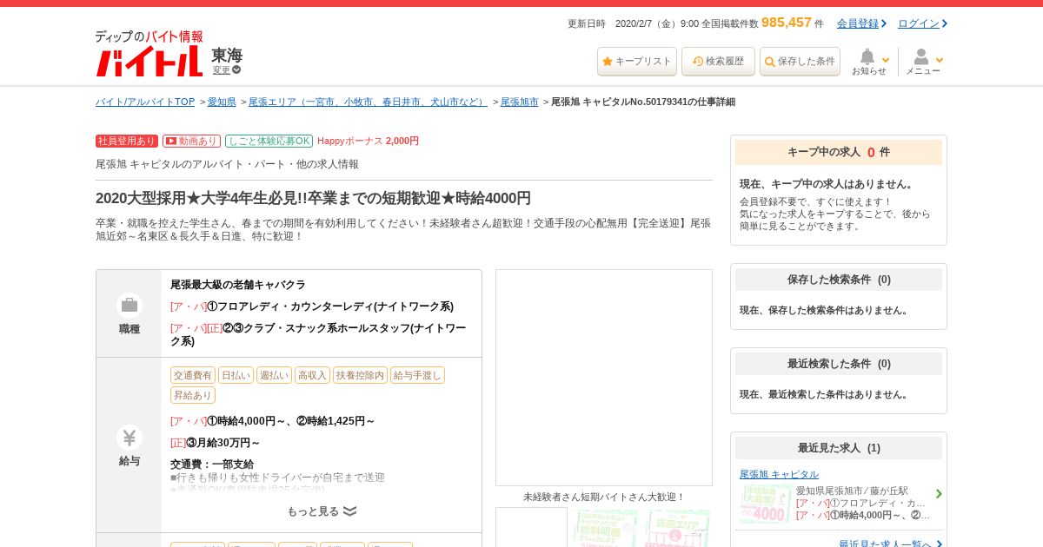
Task: Go to バイト/アルバイトTOP breadcrumb
Action: pyautogui.click(x=145, y=102)
